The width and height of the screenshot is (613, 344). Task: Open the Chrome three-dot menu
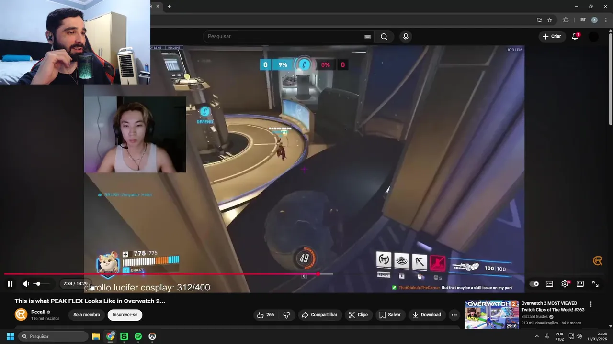[x=606, y=20]
